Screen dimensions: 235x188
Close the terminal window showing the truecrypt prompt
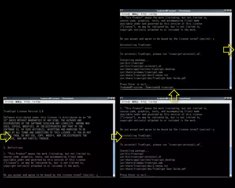230,11
